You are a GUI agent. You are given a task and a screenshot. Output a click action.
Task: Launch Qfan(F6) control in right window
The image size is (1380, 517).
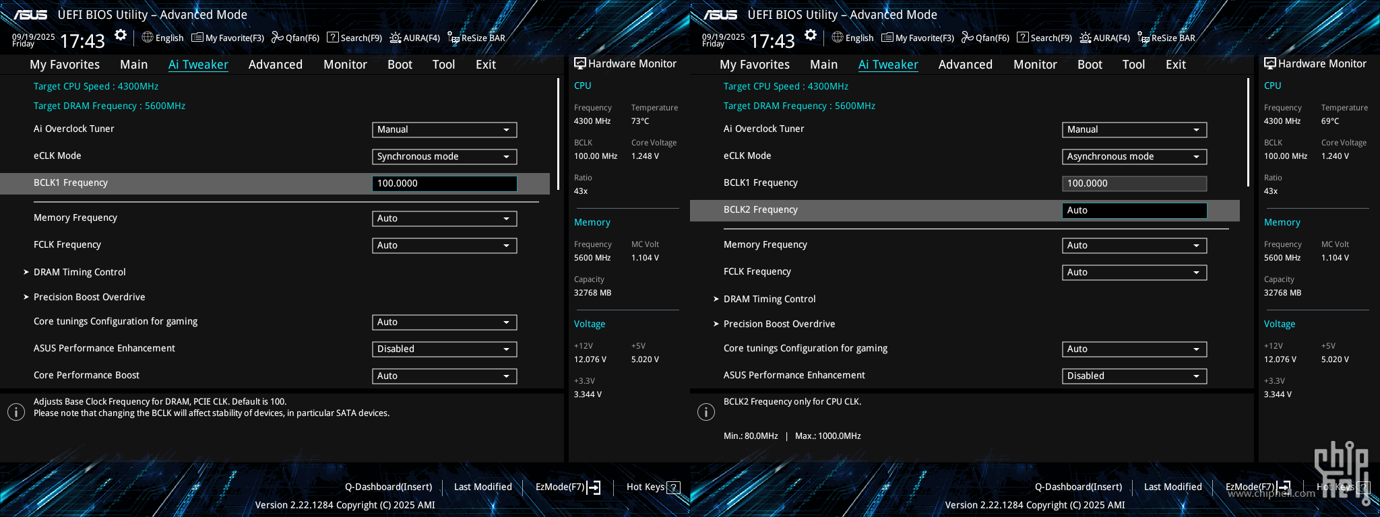pyautogui.click(x=985, y=38)
